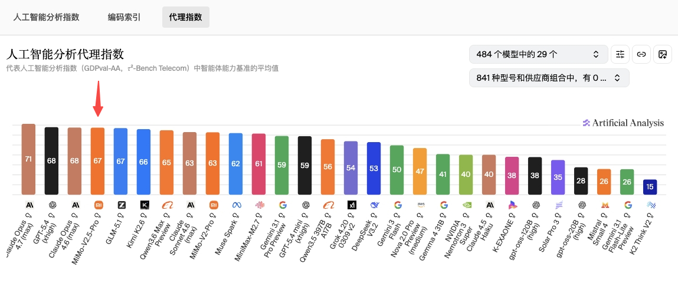Expand the '841 种型号和供应商组合' dropdown

[x=549, y=77]
